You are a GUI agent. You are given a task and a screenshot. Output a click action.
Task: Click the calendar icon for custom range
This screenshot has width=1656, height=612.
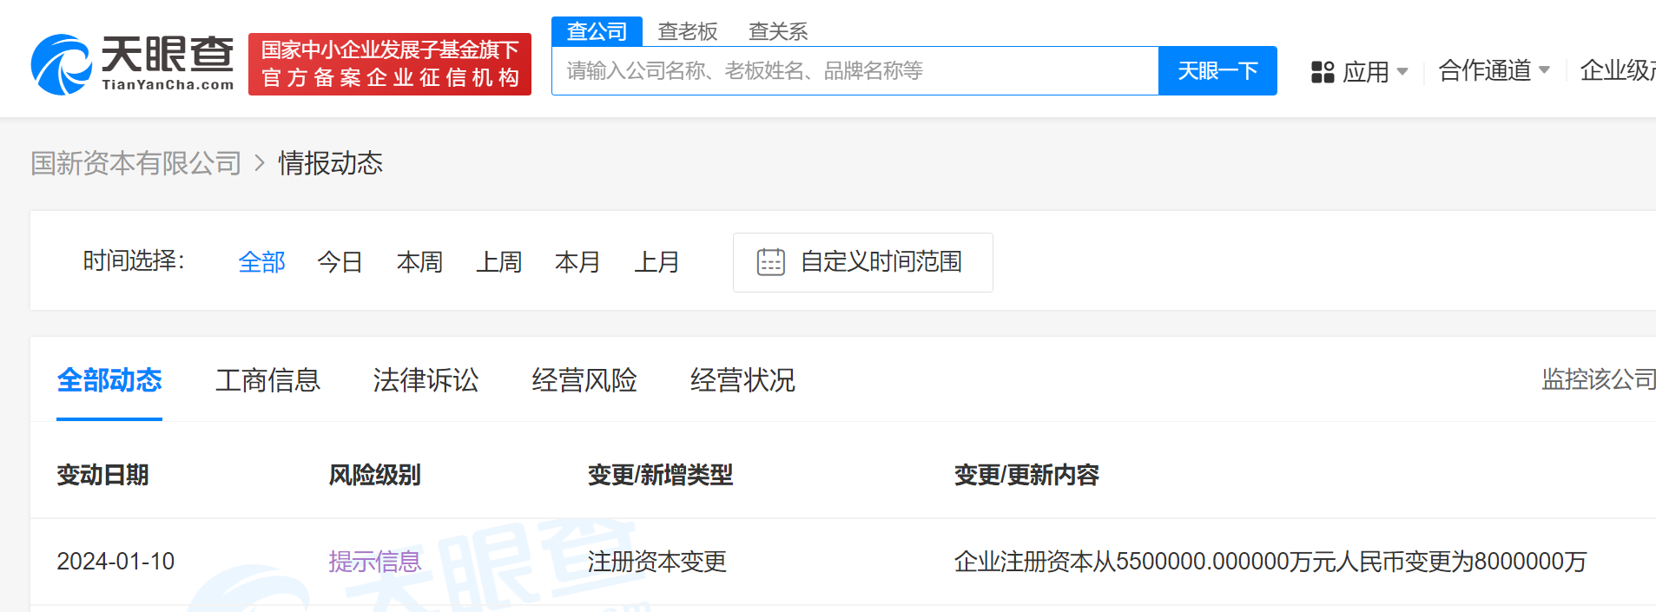[x=770, y=261]
